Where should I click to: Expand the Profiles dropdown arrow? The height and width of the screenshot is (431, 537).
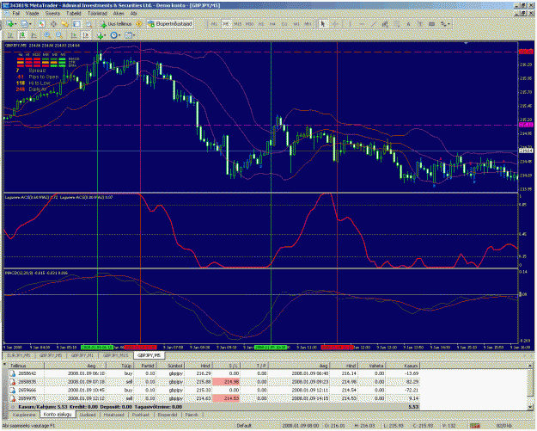pos(30,24)
